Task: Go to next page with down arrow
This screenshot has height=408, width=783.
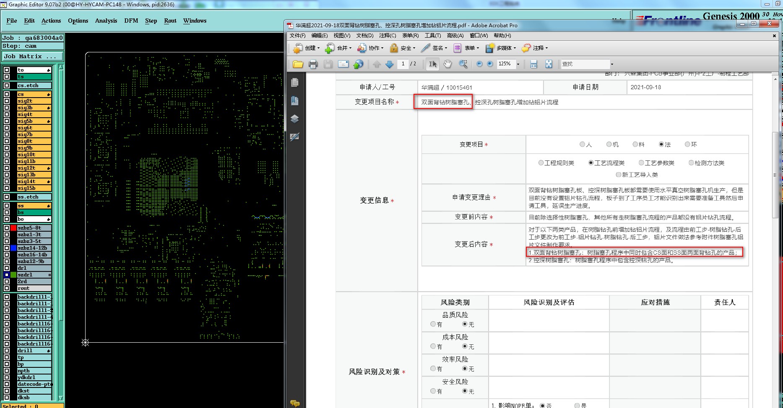Action: (389, 64)
